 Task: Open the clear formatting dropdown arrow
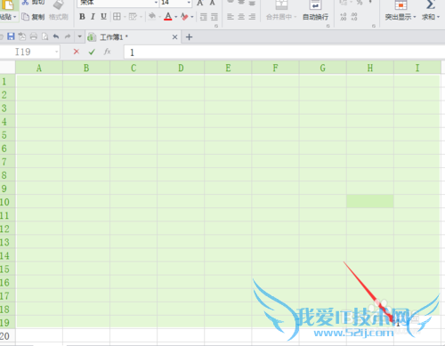(192, 17)
